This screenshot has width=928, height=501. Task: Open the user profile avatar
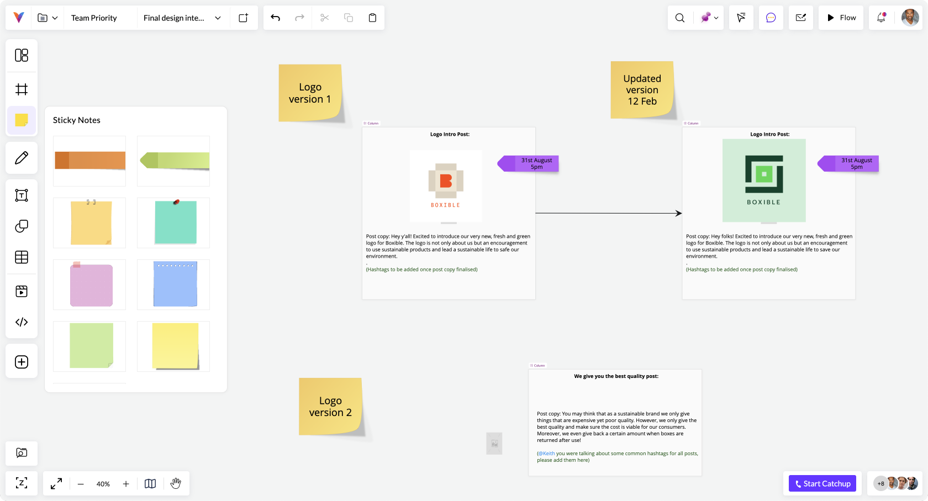click(910, 18)
